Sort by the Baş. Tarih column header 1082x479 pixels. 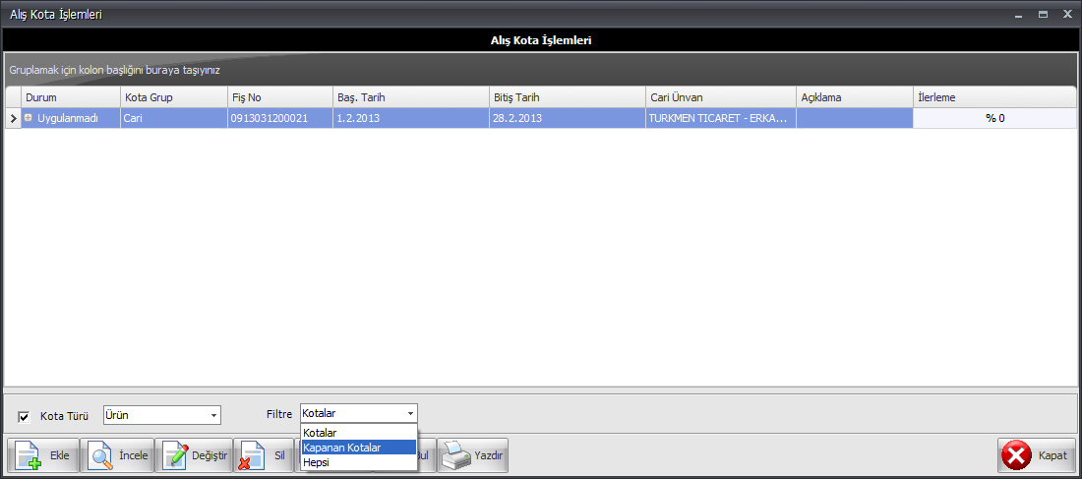410,97
